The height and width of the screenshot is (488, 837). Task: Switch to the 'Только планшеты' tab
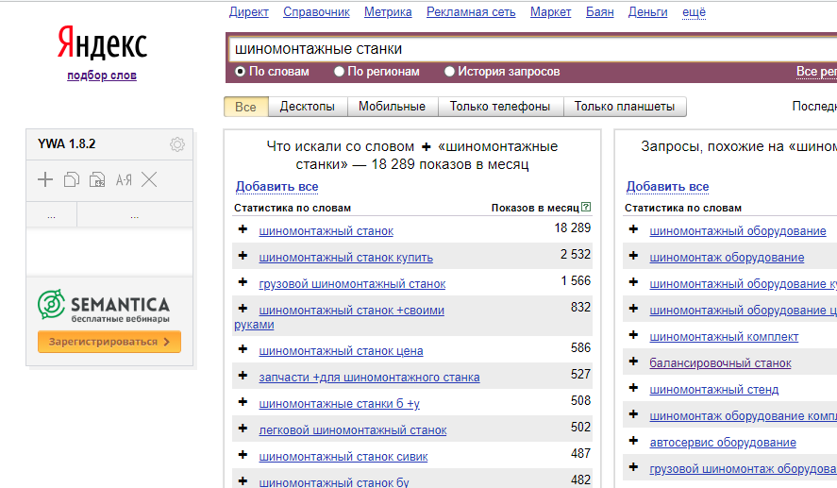pos(624,107)
